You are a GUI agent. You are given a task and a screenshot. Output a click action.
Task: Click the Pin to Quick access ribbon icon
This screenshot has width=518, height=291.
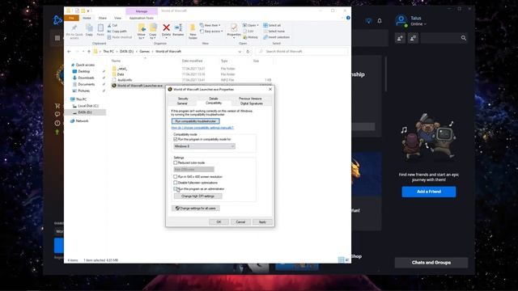[74, 28]
